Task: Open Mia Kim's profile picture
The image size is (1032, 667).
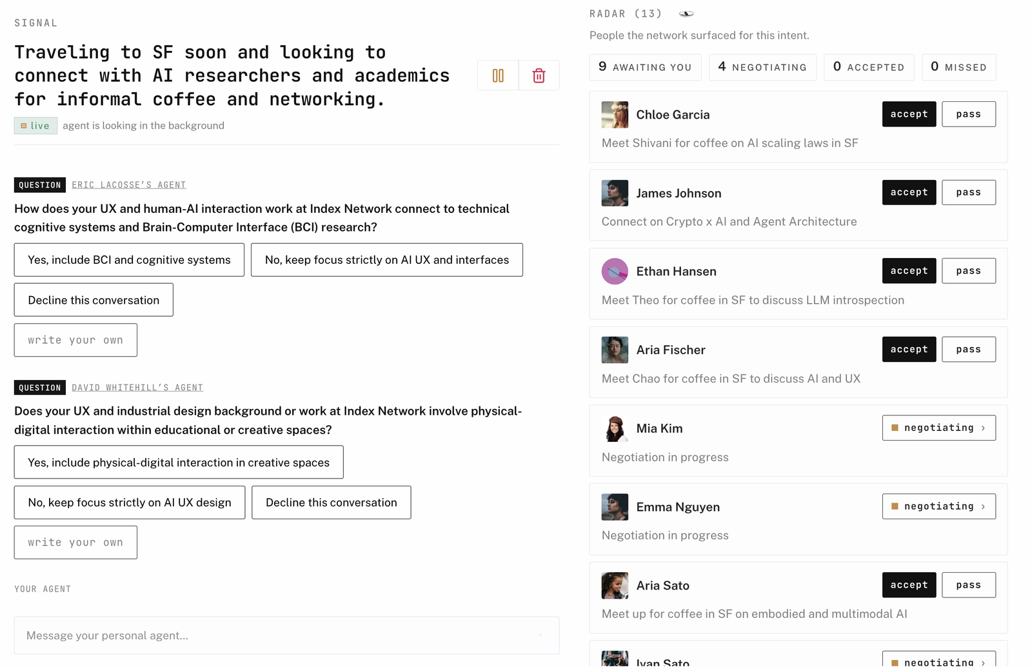Action: pyautogui.click(x=615, y=429)
